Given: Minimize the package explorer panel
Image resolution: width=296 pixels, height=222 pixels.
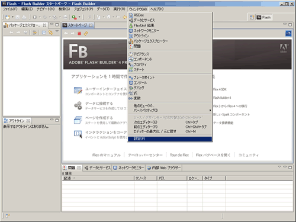Looking at the screenshot, I should (x=52, y=24).
